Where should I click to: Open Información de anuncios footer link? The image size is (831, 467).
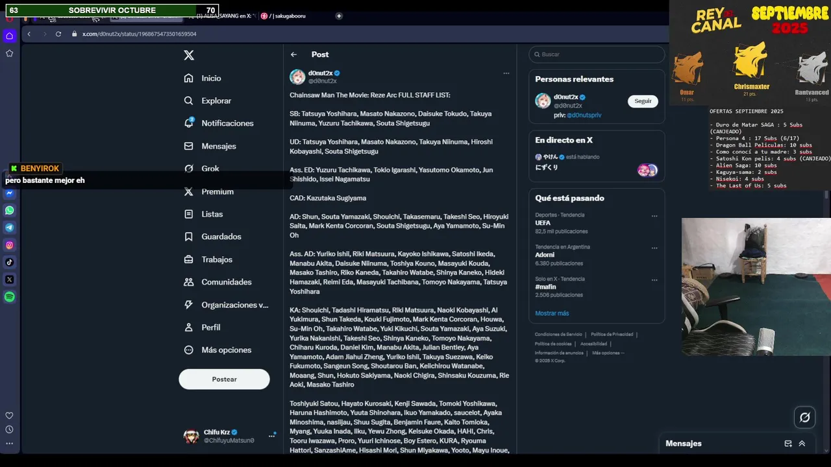pyautogui.click(x=559, y=353)
